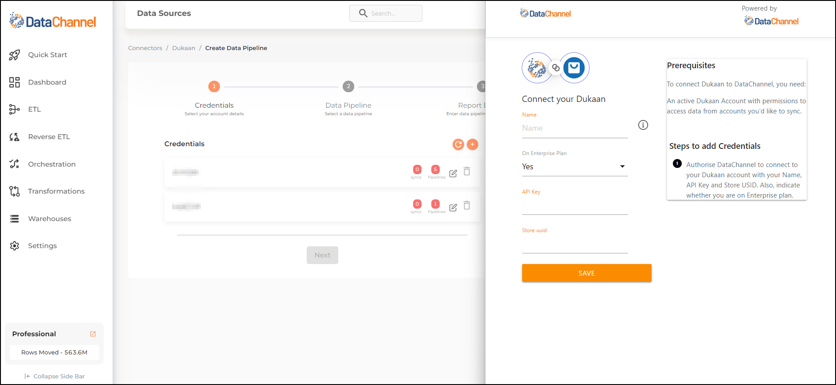Click the link chain icon between logos

coord(556,68)
